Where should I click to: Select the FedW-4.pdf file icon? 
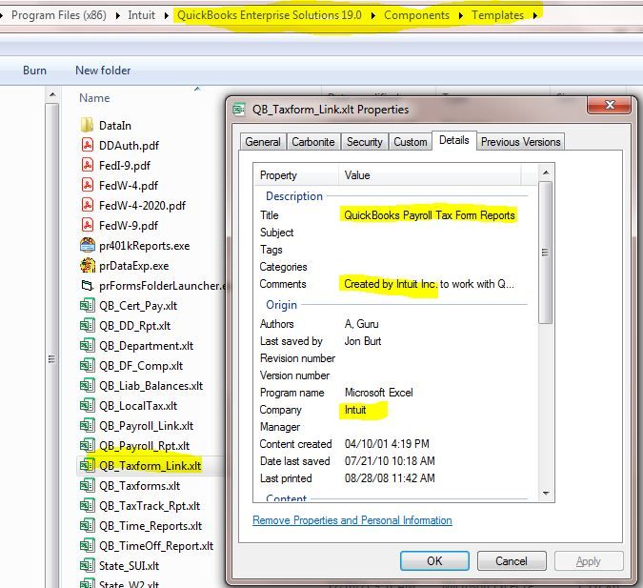[x=88, y=185]
